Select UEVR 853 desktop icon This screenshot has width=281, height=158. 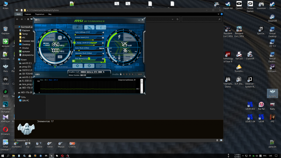coord(250,106)
